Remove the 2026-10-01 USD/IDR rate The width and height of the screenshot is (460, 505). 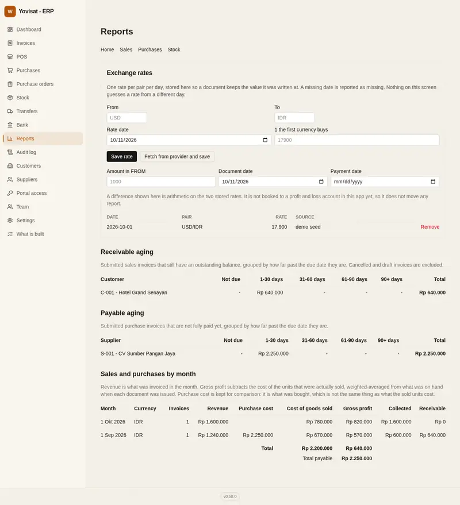click(430, 227)
